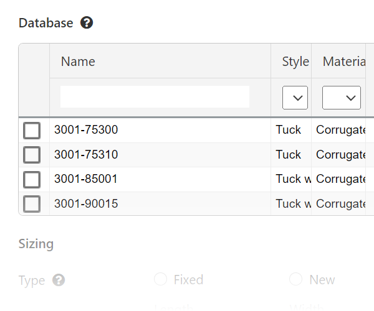Sort by the Name column header
This screenshot has width=374, height=311.
tap(78, 61)
